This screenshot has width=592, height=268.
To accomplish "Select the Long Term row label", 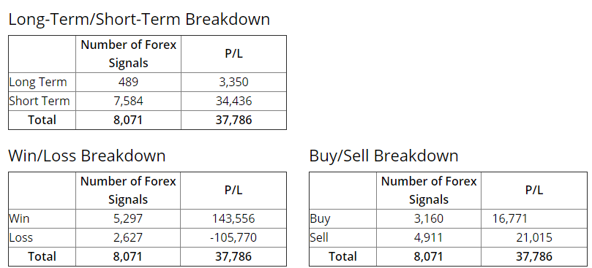I will point(38,83).
